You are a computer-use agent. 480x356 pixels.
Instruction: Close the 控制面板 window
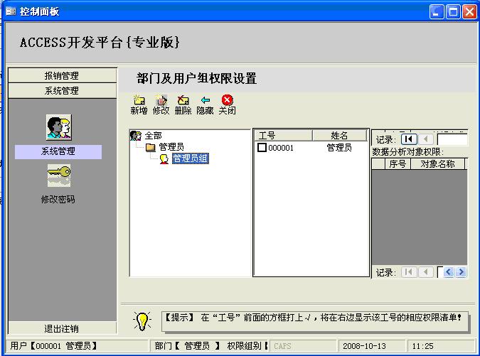tap(469, 12)
